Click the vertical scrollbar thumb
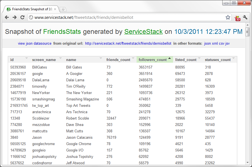 (x=248, y=32)
